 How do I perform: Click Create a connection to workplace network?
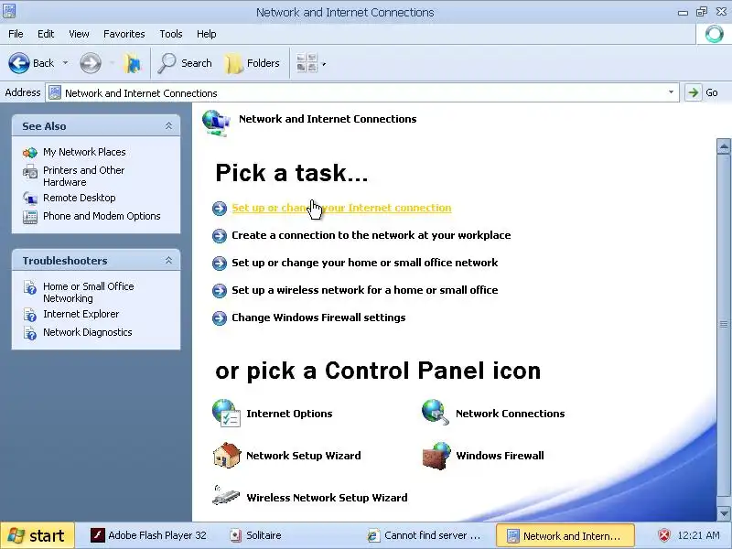[x=371, y=235]
